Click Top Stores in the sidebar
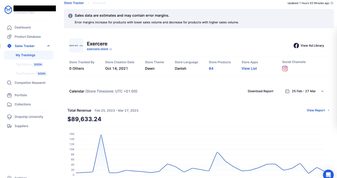The image size is (337, 178). click(24, 64)
